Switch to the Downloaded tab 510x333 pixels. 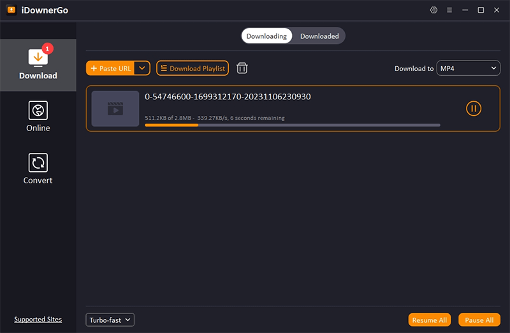[x=319, y=36]
